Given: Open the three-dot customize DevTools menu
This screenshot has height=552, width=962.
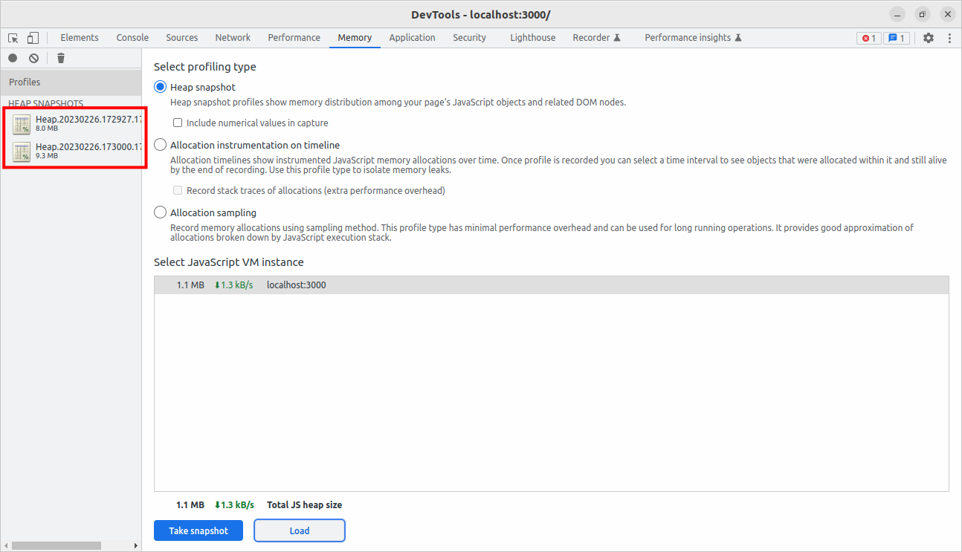Looking at the screenshot, I should tap(949, 38).
